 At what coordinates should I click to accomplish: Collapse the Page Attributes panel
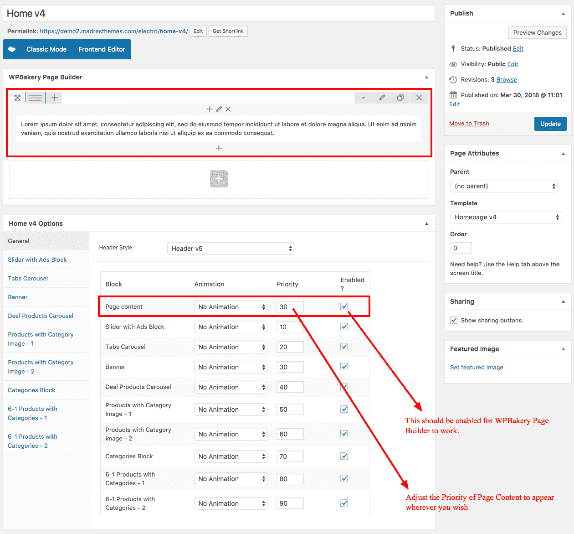pos(563,154)
